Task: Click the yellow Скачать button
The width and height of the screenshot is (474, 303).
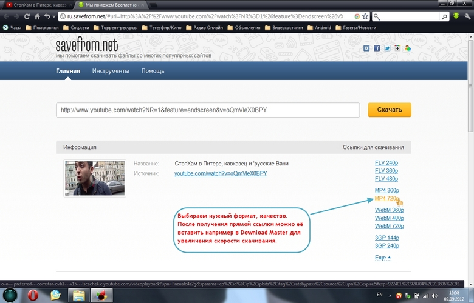Action: point(390,110)
